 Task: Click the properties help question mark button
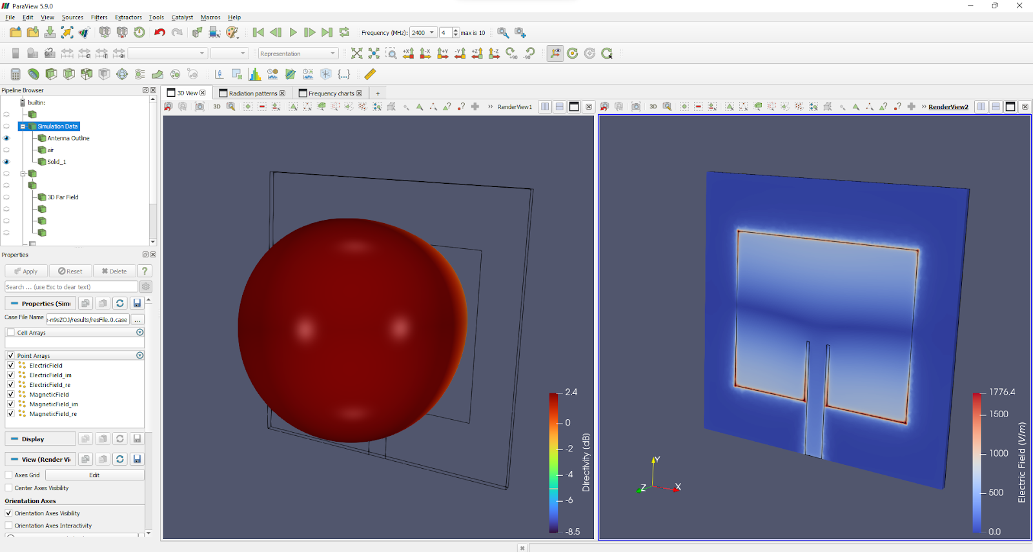[x=145, y=271]
